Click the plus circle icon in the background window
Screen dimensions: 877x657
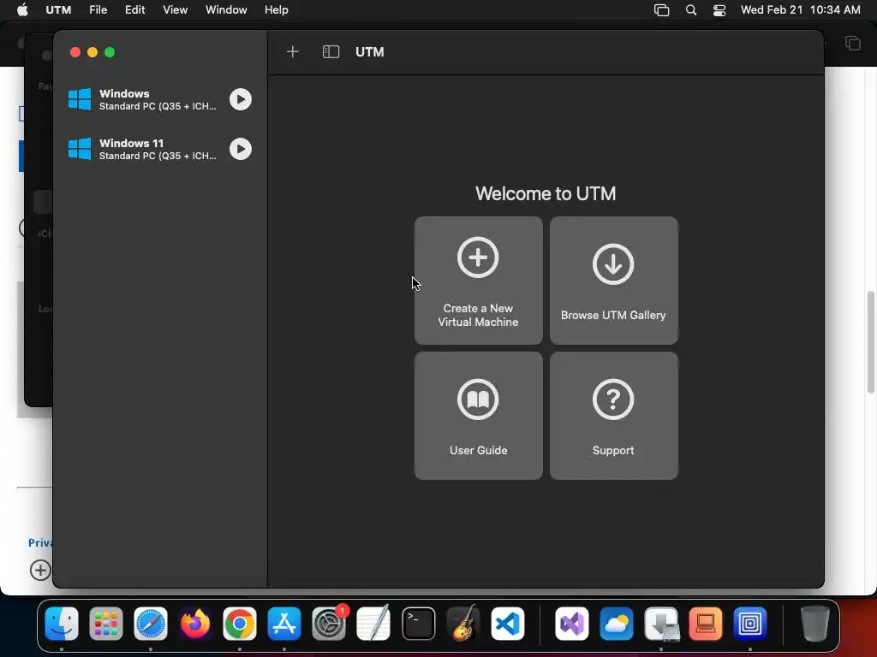pyautogui.click(x=40, y=570)
